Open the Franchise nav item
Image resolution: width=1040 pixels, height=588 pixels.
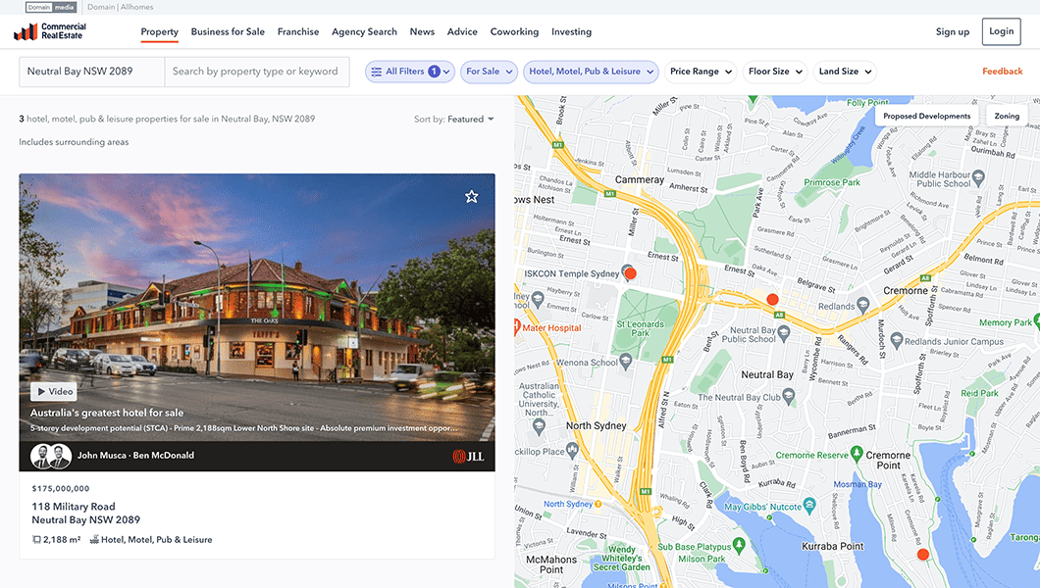tap(298, 31)
